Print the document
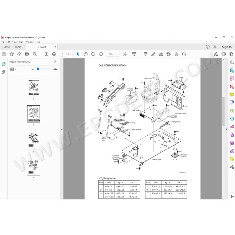Viewport: 235px width, 235px height. pyautogui.click(x=27, y=54)
